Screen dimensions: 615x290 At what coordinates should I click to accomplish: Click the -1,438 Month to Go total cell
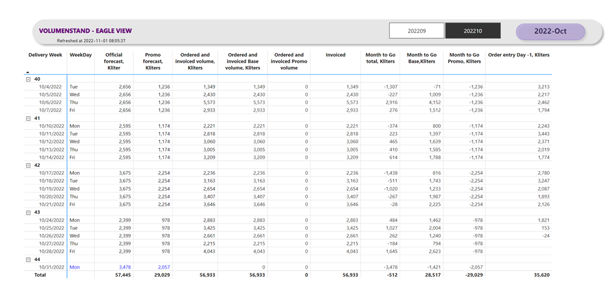coord(390,173)
